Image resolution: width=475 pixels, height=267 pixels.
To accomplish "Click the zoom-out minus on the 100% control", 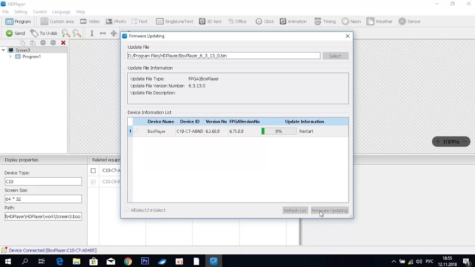I will point(464,142).
